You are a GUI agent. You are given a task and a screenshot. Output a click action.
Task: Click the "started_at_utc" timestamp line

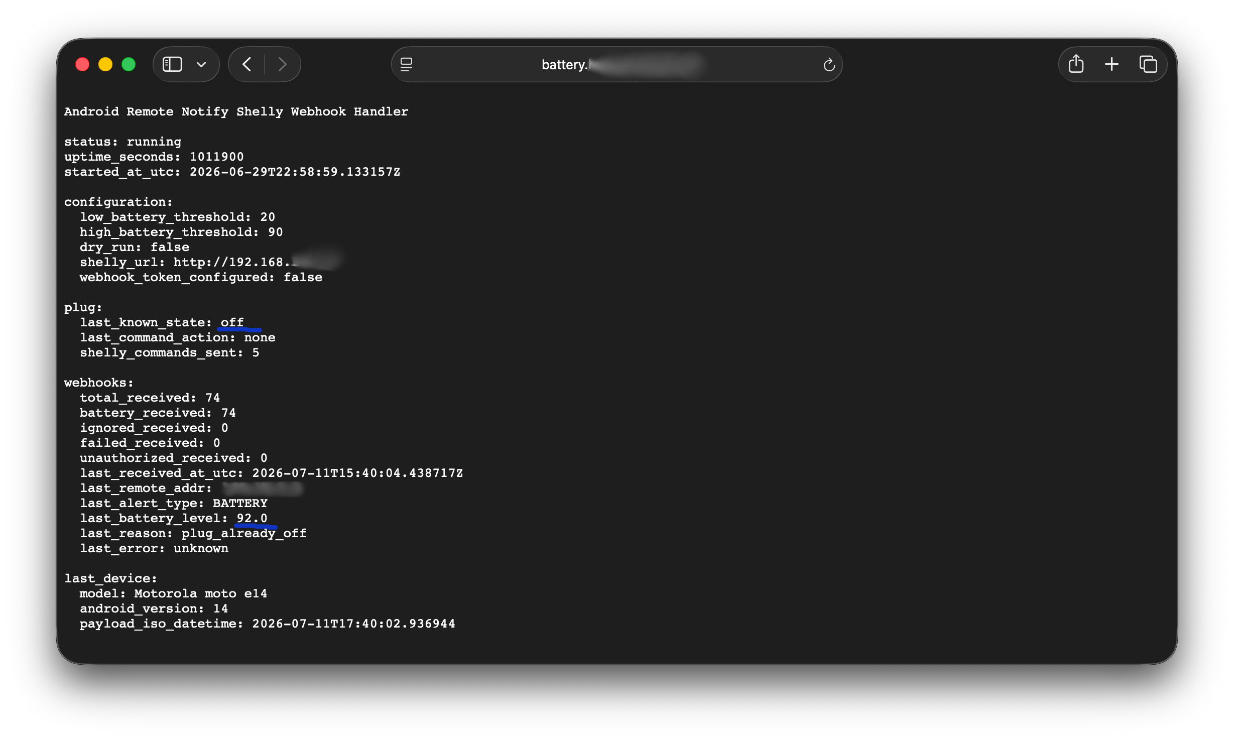232,172
